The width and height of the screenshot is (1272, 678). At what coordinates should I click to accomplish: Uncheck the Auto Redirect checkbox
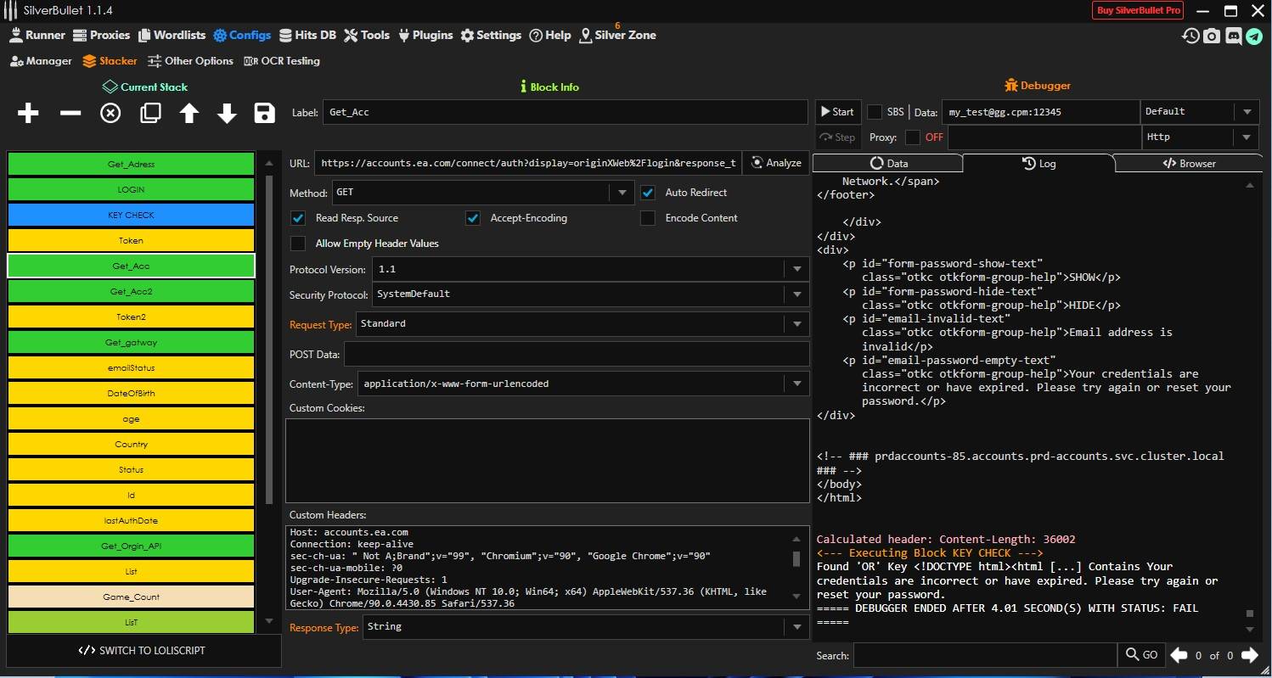point(648,193)
